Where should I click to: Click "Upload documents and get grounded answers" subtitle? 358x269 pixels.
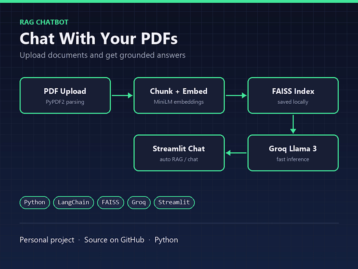coord(103,55)
